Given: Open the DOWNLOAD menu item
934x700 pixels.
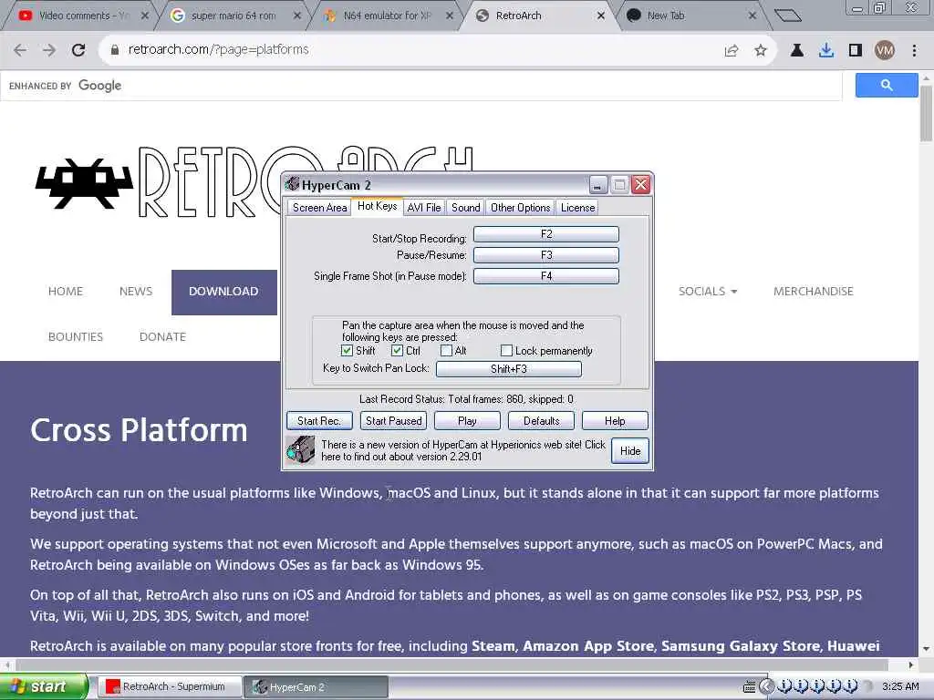Looking at the screenshot, I should pyautogui.click(x=224, y=293).
